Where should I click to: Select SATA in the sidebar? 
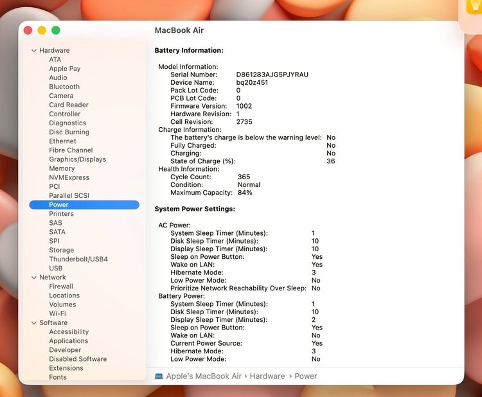57,232
